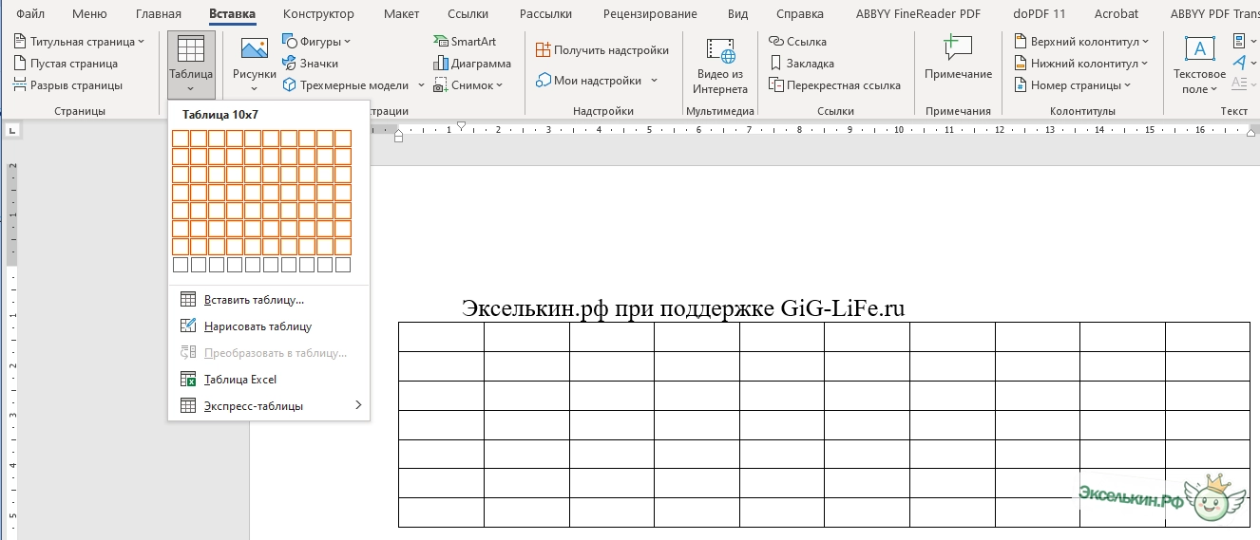Open the Рецензирование tab

tap(649, 14)
